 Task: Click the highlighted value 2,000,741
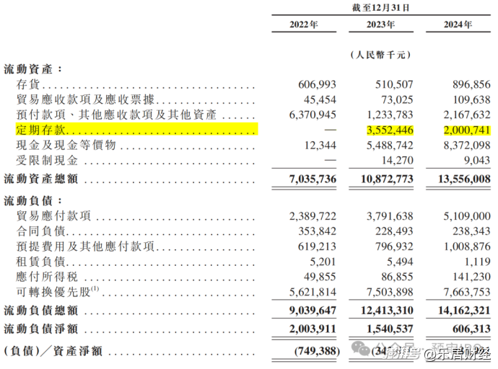coord(463,130)
